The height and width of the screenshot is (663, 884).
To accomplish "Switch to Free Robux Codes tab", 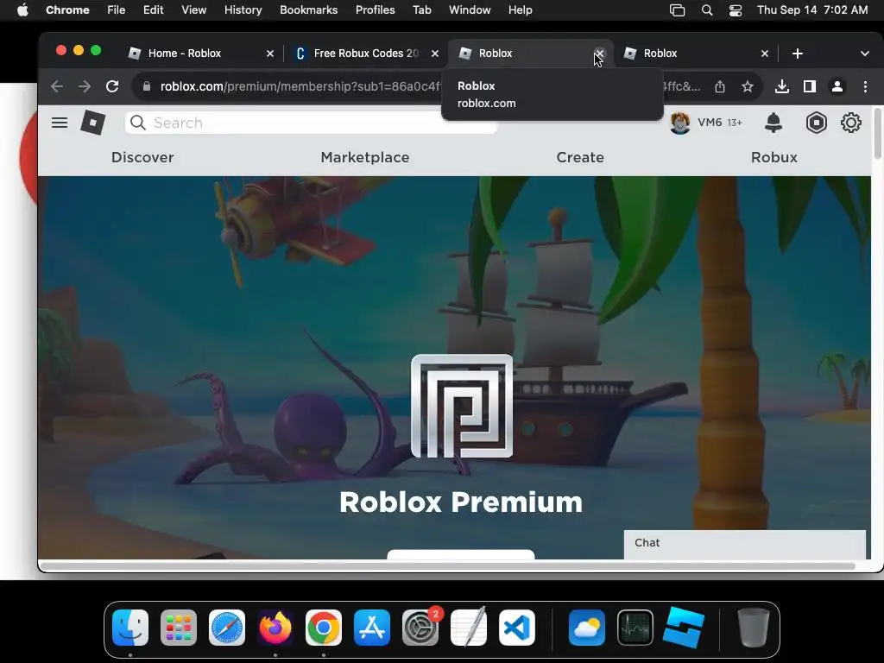I will click(365, 54).
